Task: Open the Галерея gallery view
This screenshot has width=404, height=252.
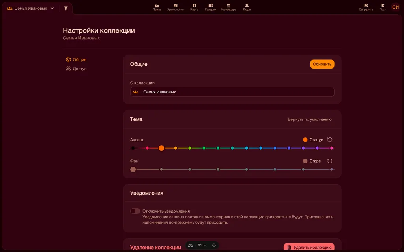Action: coord(211,7)
